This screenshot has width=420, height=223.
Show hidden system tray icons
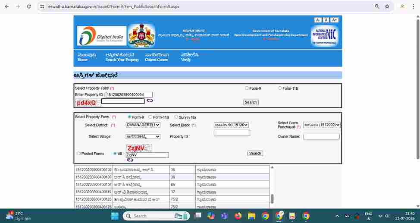[x=337, y=216]
